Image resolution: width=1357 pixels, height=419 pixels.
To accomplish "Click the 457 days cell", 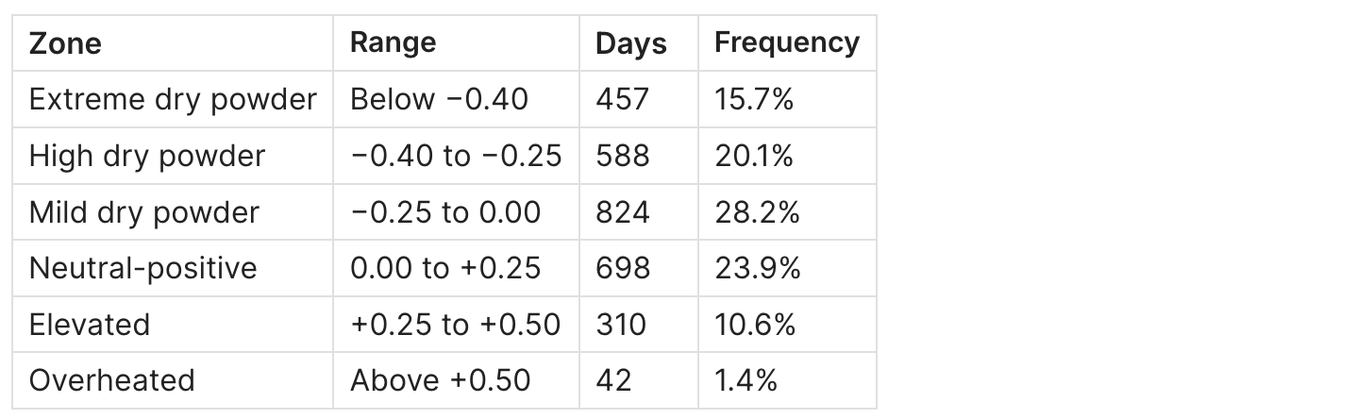I will 622,99.
